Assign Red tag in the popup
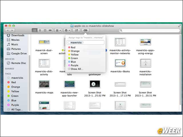 pos(72,47)
